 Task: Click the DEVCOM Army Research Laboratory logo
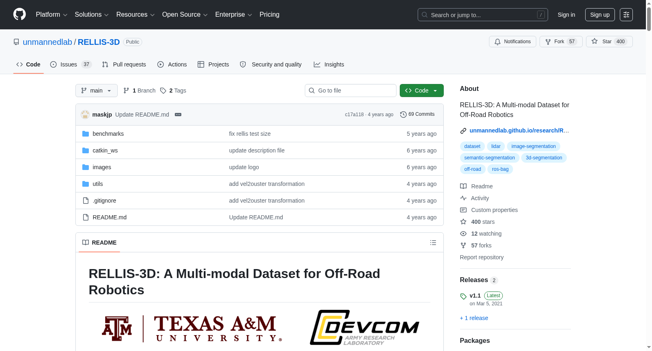coord(364,328)
